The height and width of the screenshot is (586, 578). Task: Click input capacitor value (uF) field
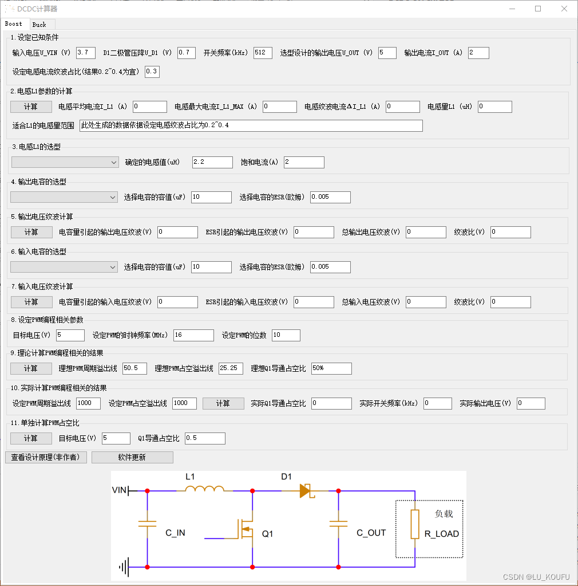click(x=211, y=267)
